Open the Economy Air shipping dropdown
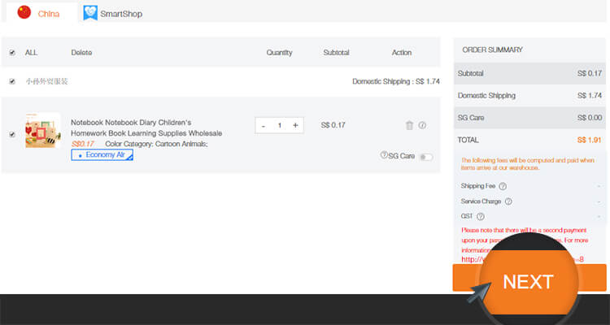Screen dimensions: 610x325 pyautogui.click(x=102, y=154)
